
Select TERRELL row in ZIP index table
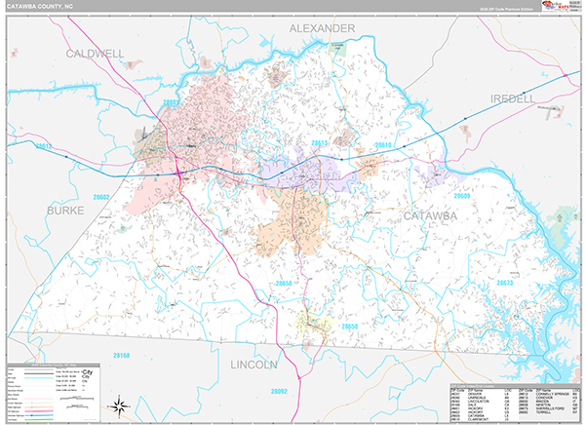point(549,412)
